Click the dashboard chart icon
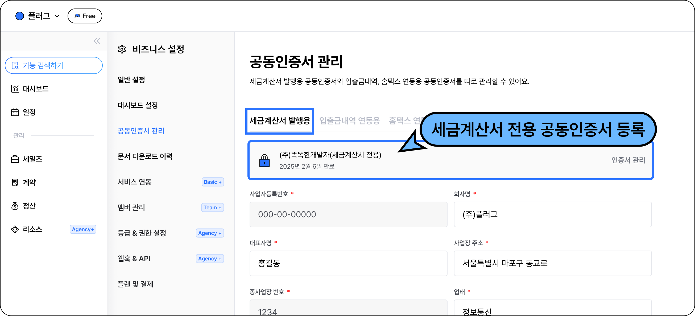 (x=15, y=89)
